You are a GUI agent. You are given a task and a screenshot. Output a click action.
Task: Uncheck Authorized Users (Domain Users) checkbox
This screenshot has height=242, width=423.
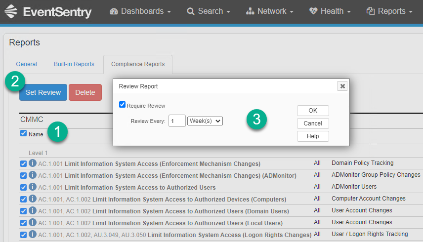tap(23, 211)
